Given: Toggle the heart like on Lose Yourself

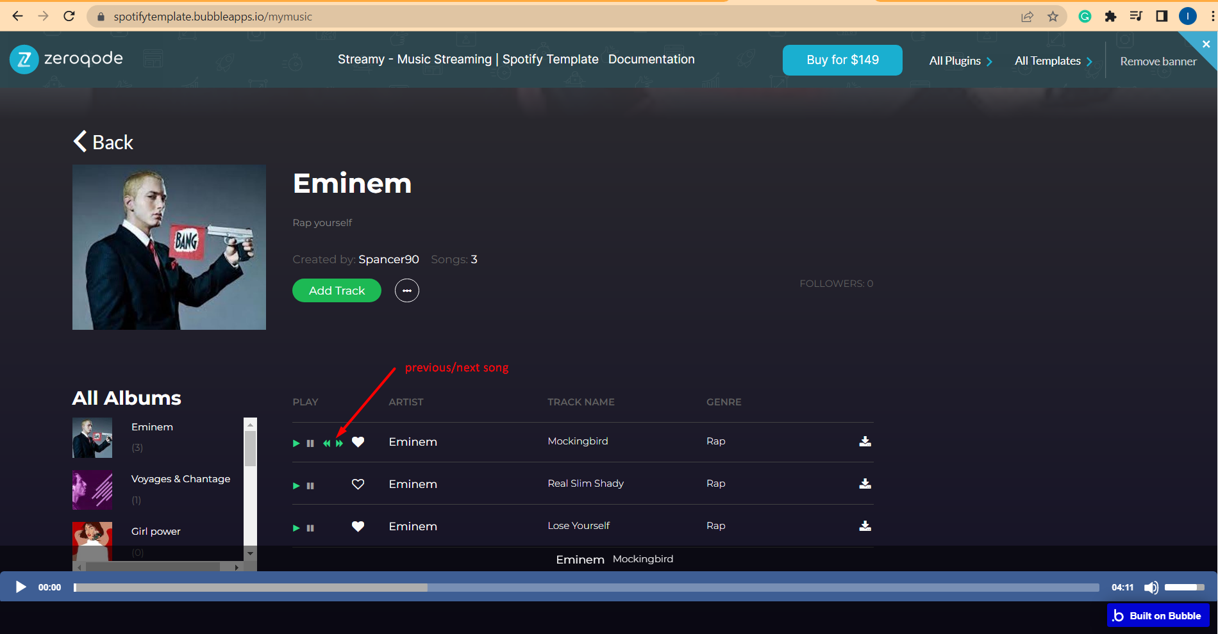Looking at the screenshot, I should pyautogui.click(x=358, y=526).
